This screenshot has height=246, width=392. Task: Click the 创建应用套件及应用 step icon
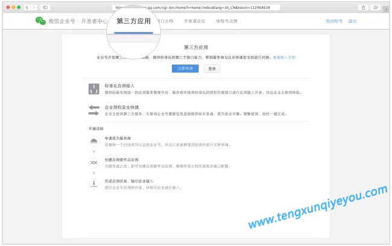(93, 163)
